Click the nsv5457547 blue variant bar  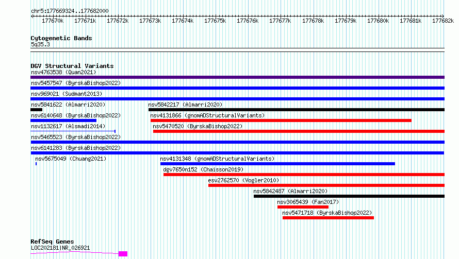pyautogui.click(x=237, y=88)
